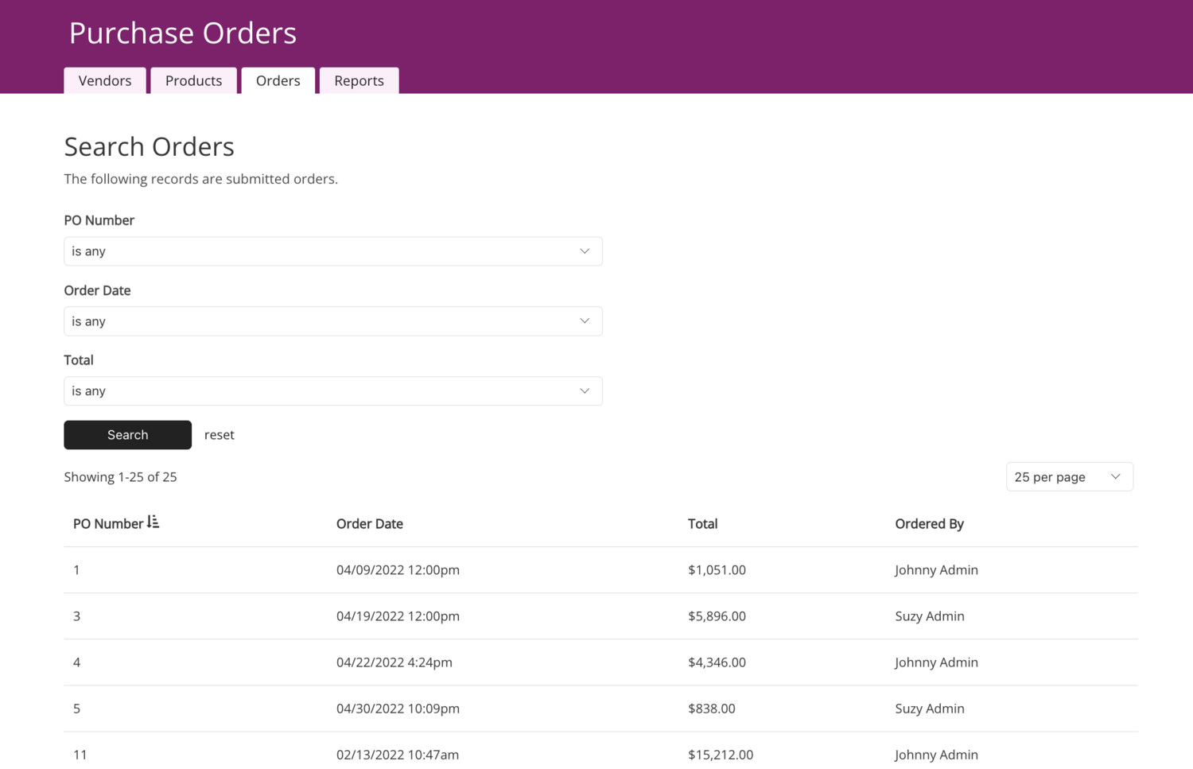Open the $838.00 order row

tap(711, 709)
